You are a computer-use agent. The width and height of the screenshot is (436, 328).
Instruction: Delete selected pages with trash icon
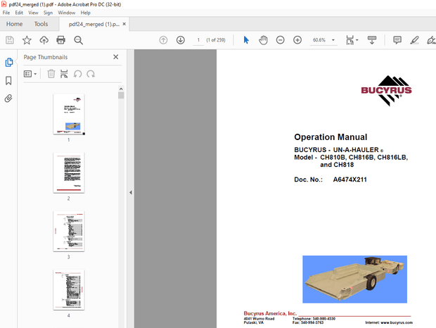click(51, 74)
